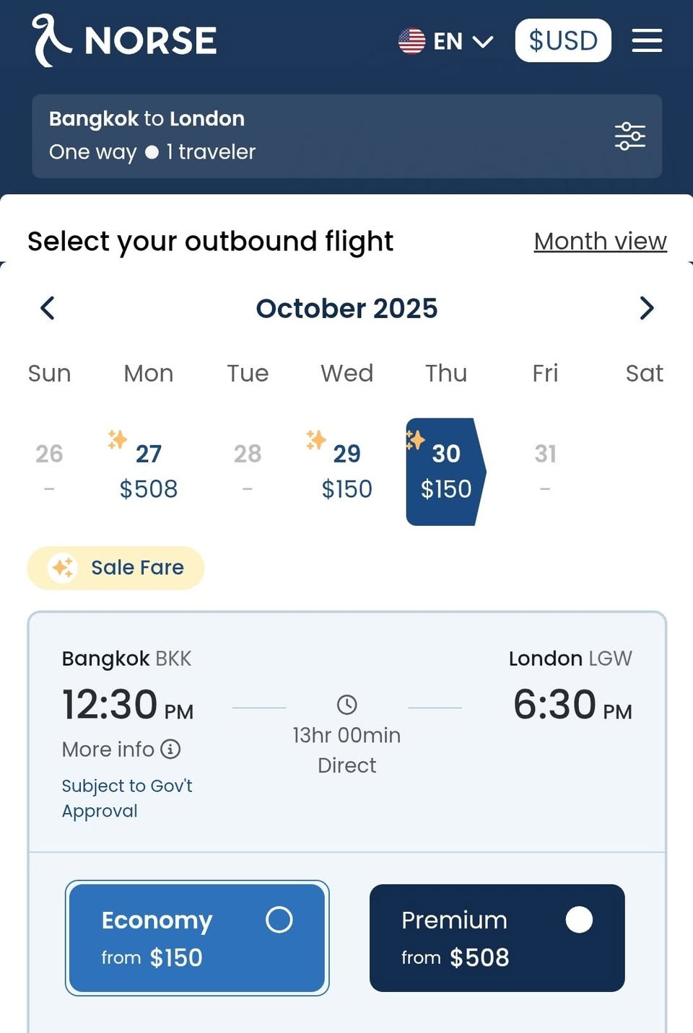Viewport: 693px width, 1033px height.
Task: Open the hamburger menu
Action: 646,40
